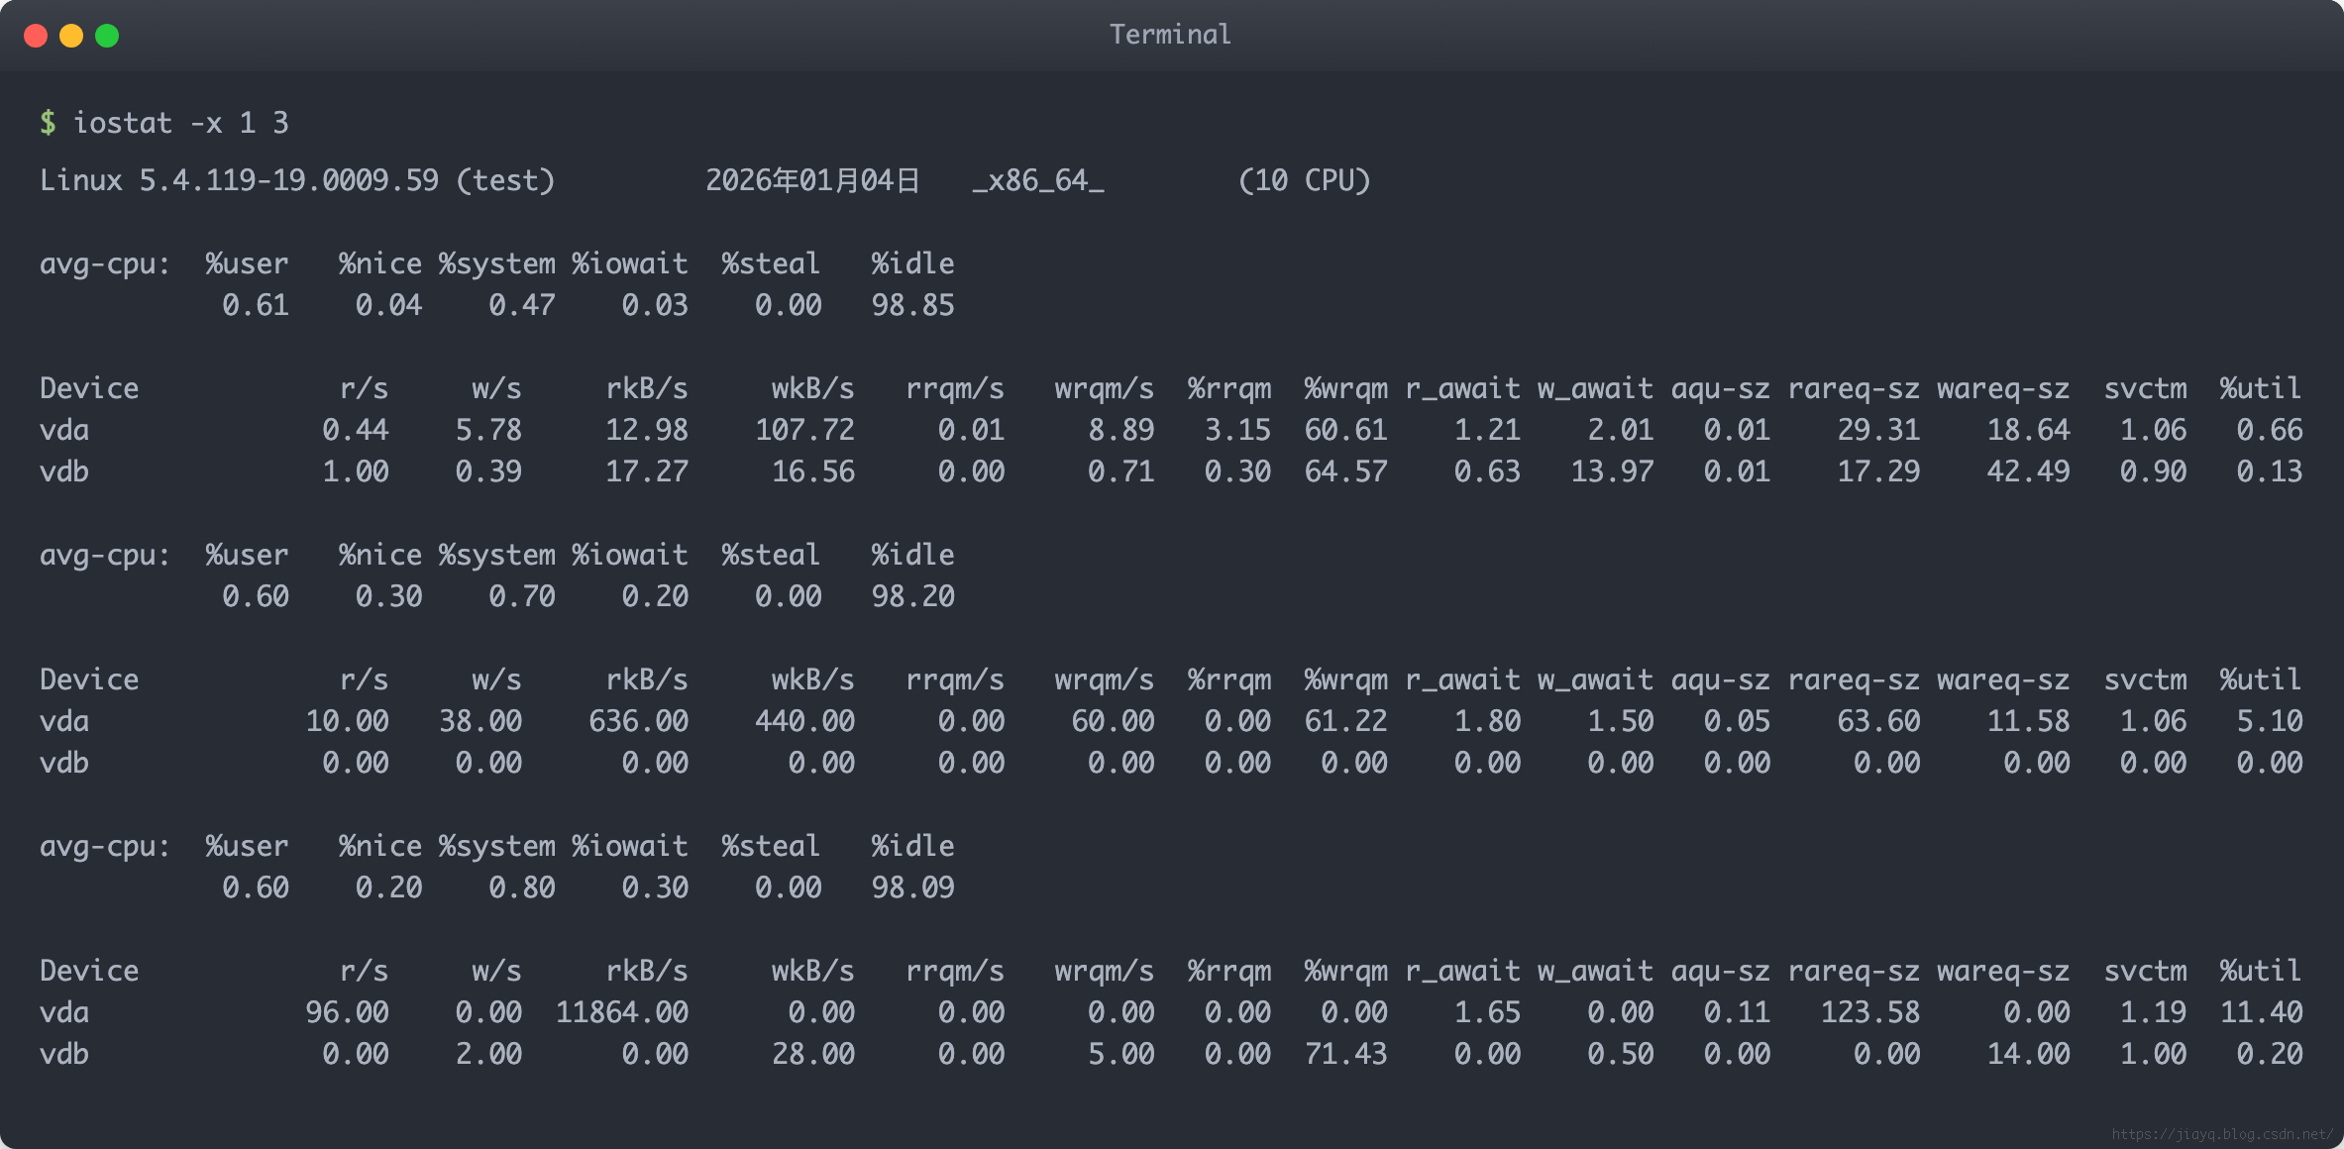2344x1149 pixels.
Task: Click the green dollar prompt symbol
Action: 48,123
